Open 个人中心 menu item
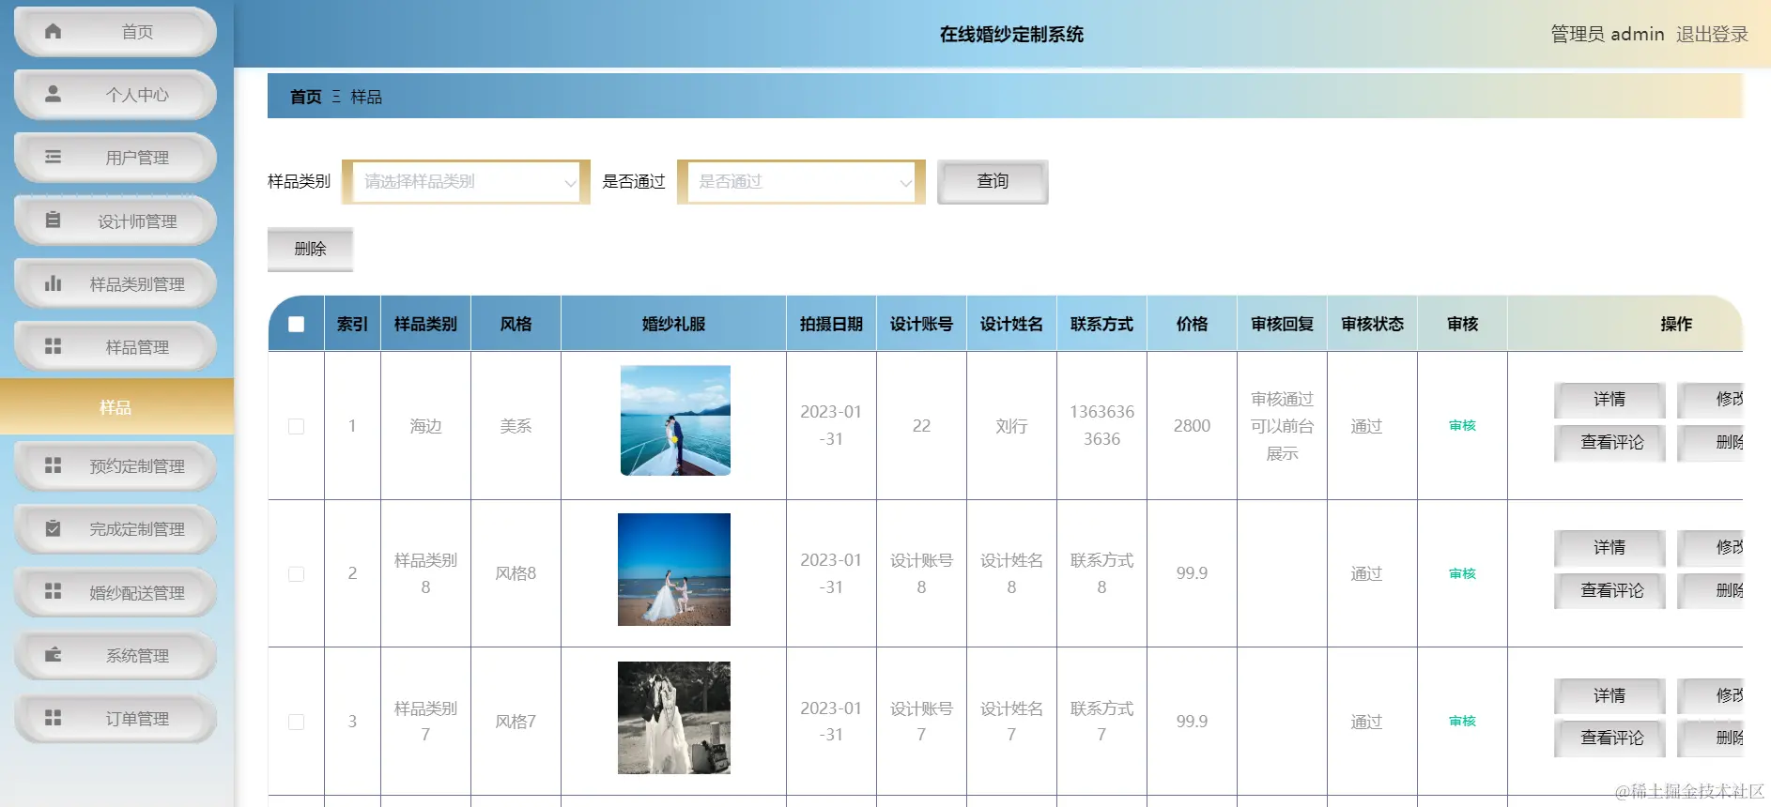 pos(115,95)
